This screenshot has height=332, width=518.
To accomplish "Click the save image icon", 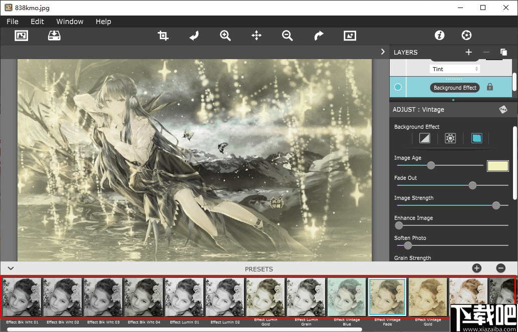I will click(x=54, y=36).
